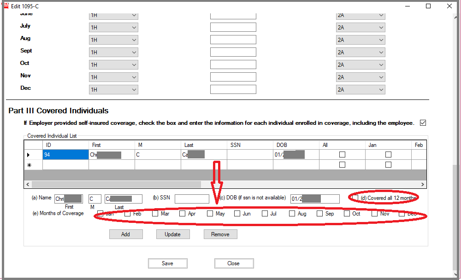The image size is (461, 280).
Task: Click the DOB column header in grid
Action: [296, 145]
